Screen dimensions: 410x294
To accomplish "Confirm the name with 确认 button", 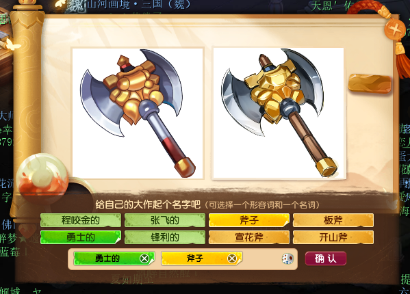I will pos(326,258).
